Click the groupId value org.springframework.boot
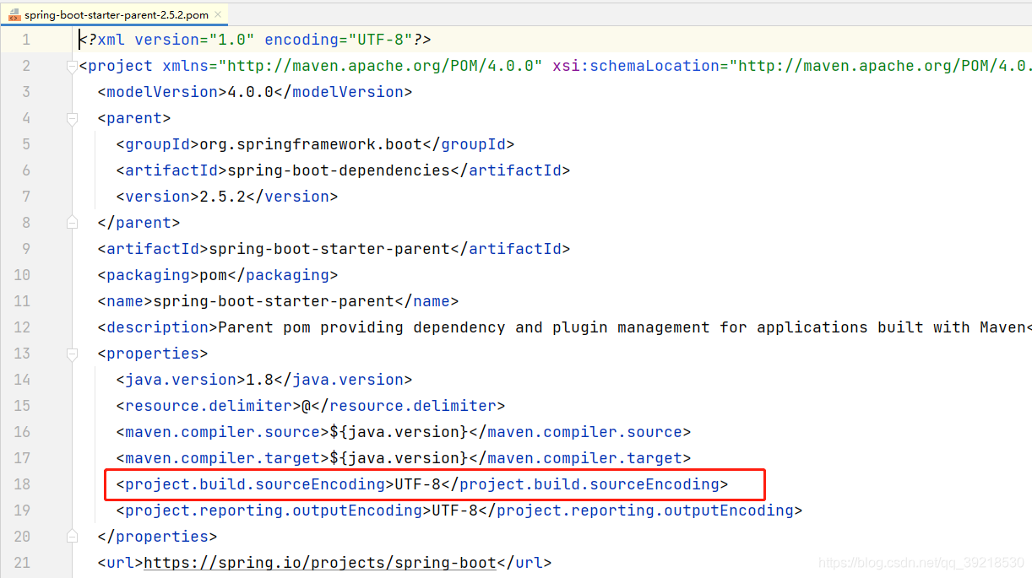This screenshot has height=578, width=1032. pyautogui.click(x=311, y=145)
